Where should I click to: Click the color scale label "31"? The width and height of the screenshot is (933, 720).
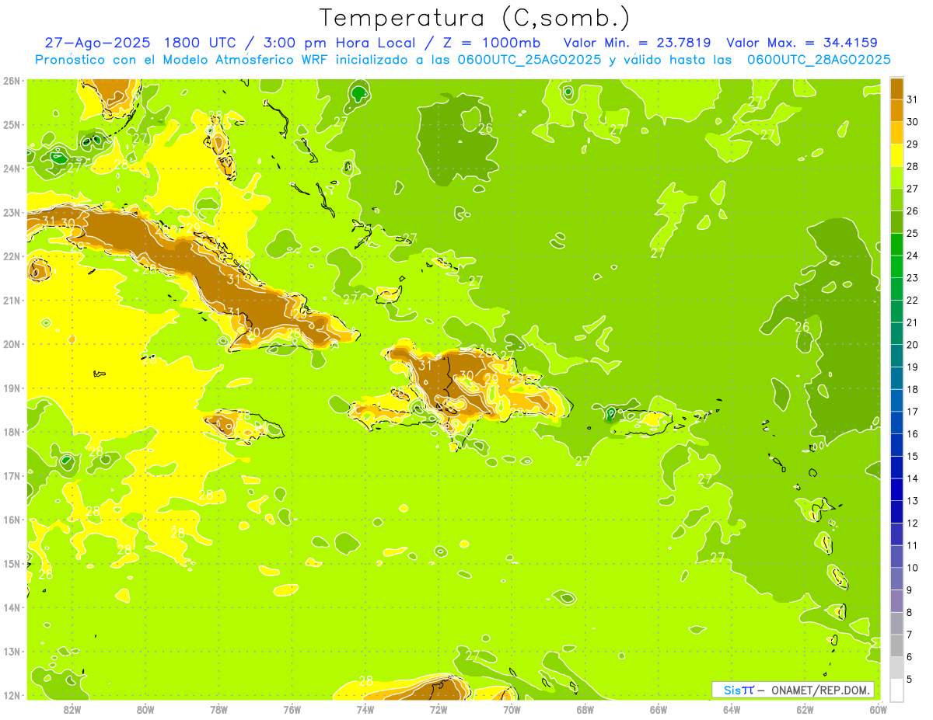pos(913,99)
